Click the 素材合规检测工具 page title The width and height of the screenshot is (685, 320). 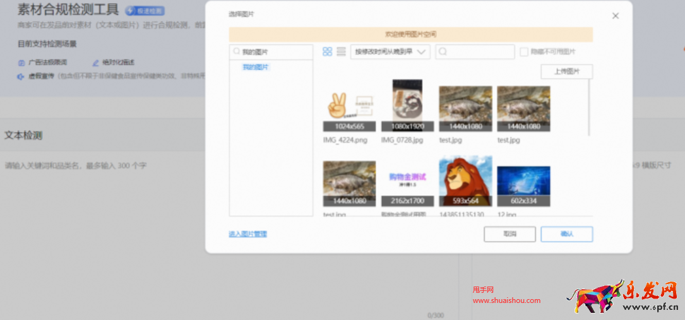coord(68,9)
